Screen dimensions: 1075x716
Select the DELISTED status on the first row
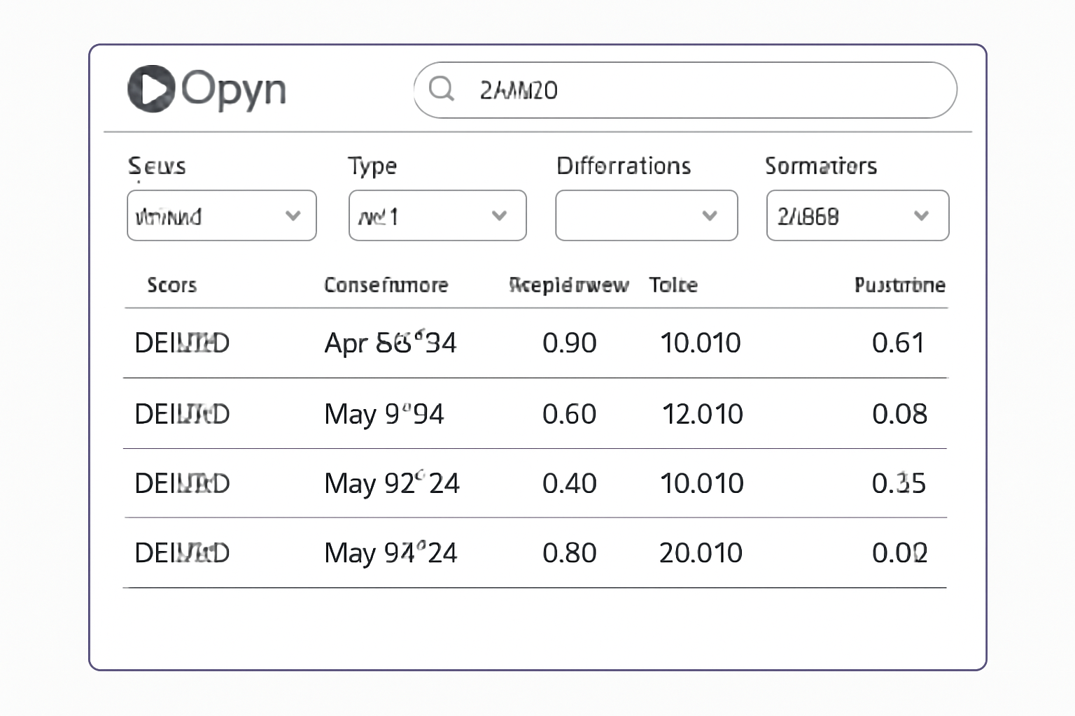pyautogui.click(x=182, y=343)
